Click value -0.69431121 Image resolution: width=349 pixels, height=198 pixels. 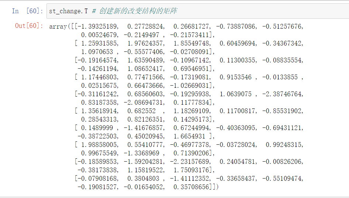click(282, 128)
